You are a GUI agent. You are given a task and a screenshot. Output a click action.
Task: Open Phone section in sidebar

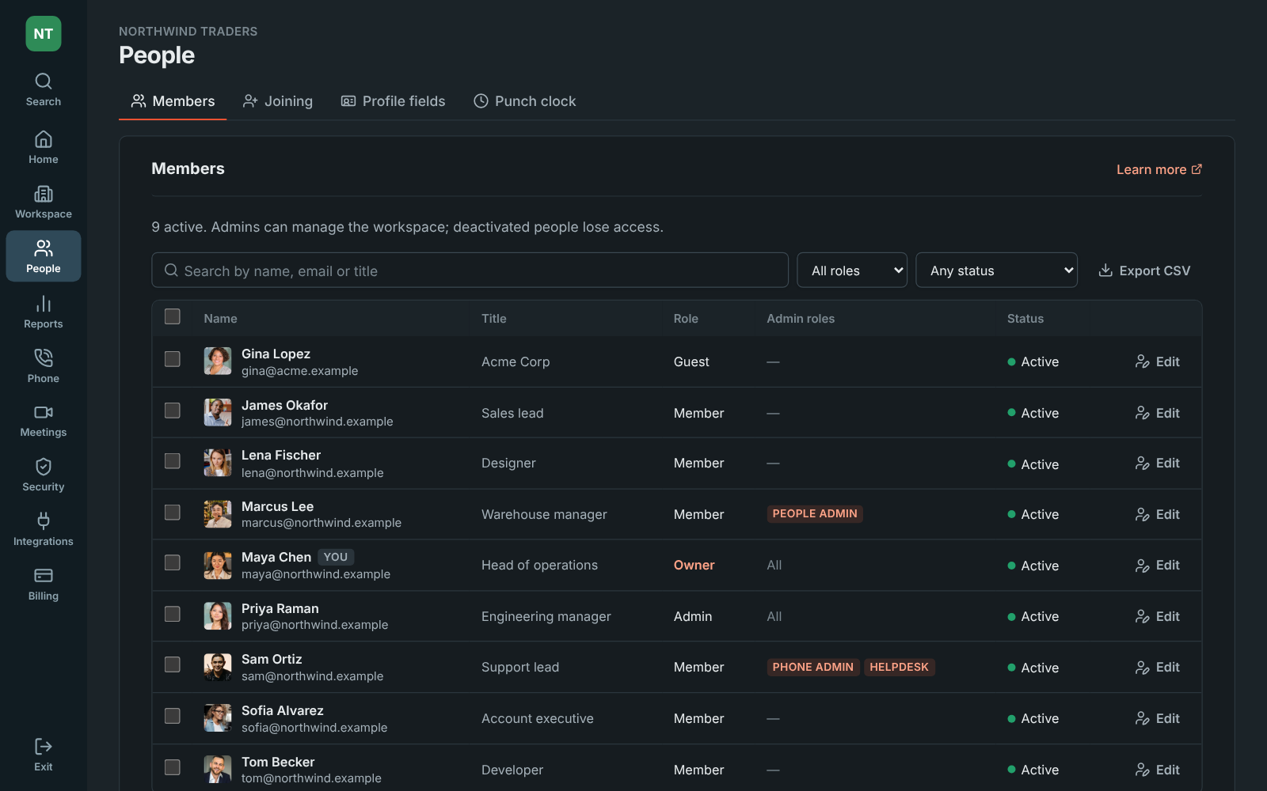coord(44,367)
